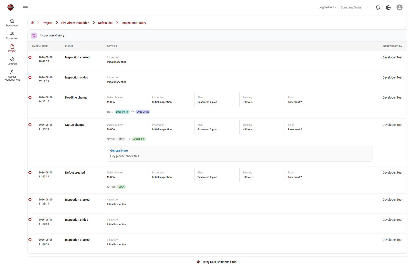Screen dimensions: 410x267
Task: Click timeline marker for Deadline change event
Action: [30, 98]
